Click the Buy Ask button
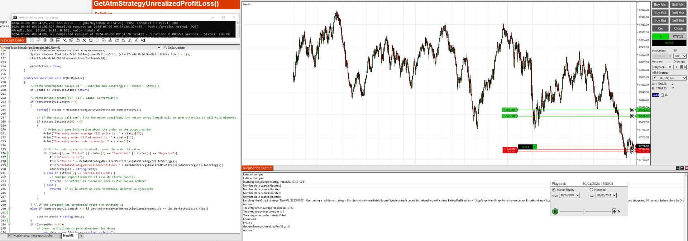The width and height of the screenshot is (688, 241). (x=660, y=13)
